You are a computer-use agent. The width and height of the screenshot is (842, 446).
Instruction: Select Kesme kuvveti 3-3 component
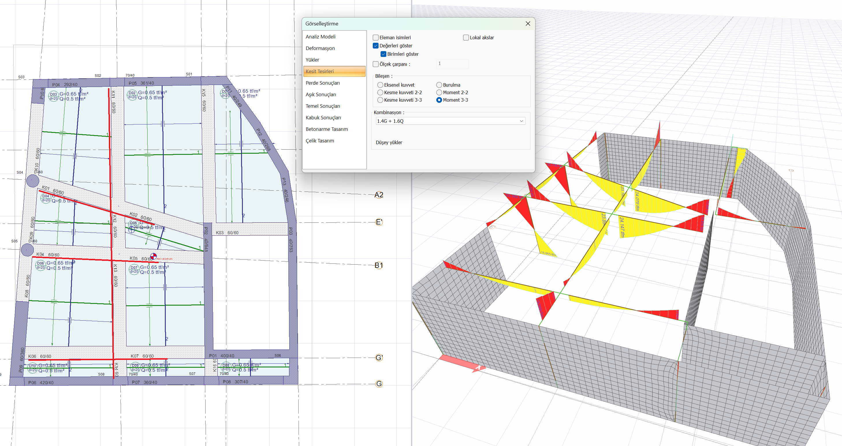coord(380,100)
